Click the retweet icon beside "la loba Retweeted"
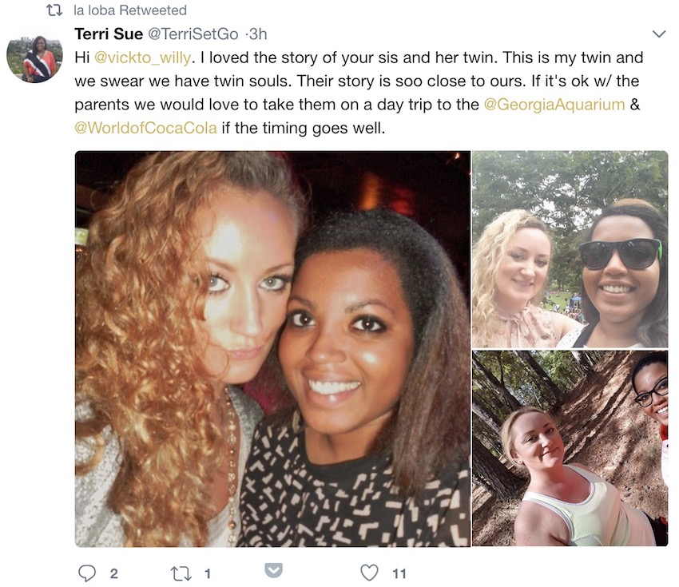 (54, 10)
